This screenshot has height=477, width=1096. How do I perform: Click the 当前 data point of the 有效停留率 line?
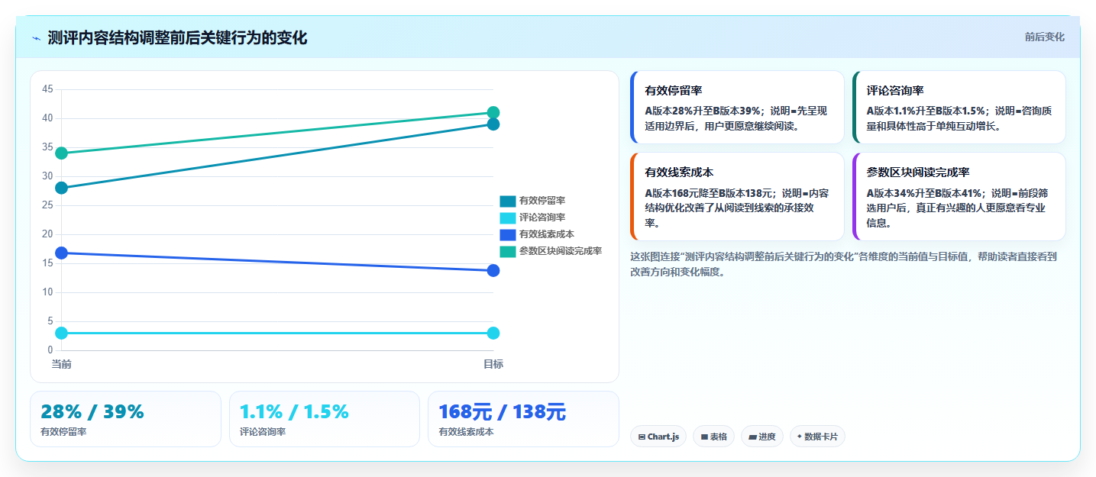pyautogui.click(x=62, y=188)
